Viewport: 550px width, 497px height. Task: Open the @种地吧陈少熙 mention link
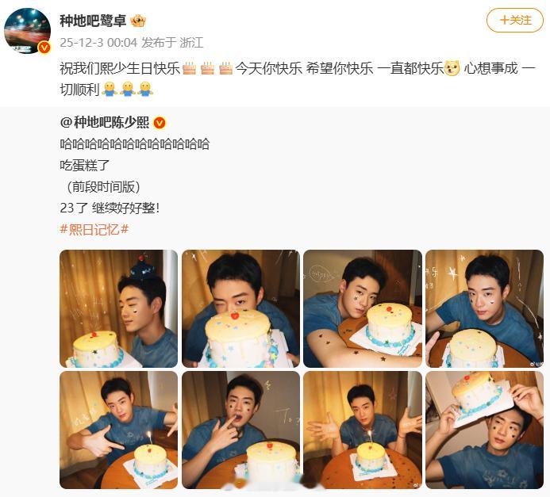[x=105, y=123]
